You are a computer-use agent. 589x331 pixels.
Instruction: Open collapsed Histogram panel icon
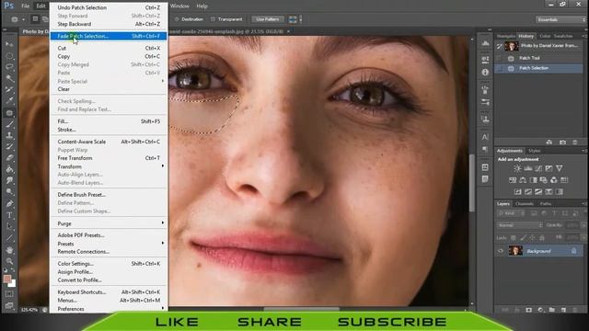coord(485,43)
